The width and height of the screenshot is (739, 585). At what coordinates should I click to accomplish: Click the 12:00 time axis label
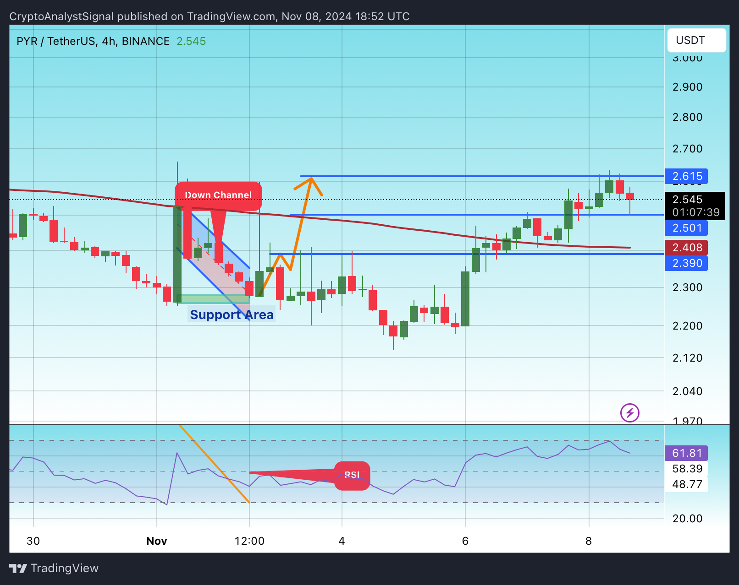tap(249, 541)
